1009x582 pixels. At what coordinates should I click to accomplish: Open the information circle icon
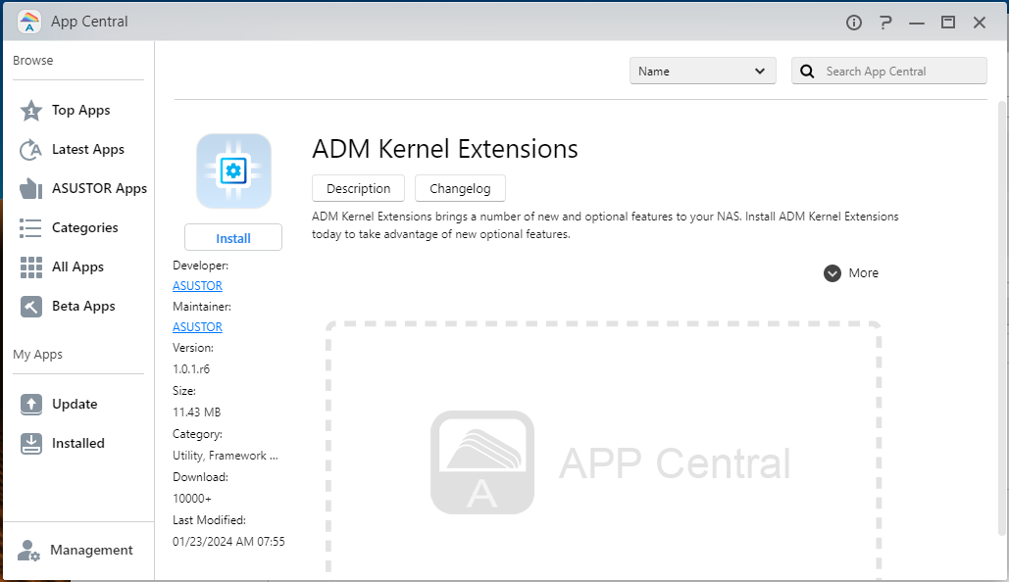pos(854,23)
